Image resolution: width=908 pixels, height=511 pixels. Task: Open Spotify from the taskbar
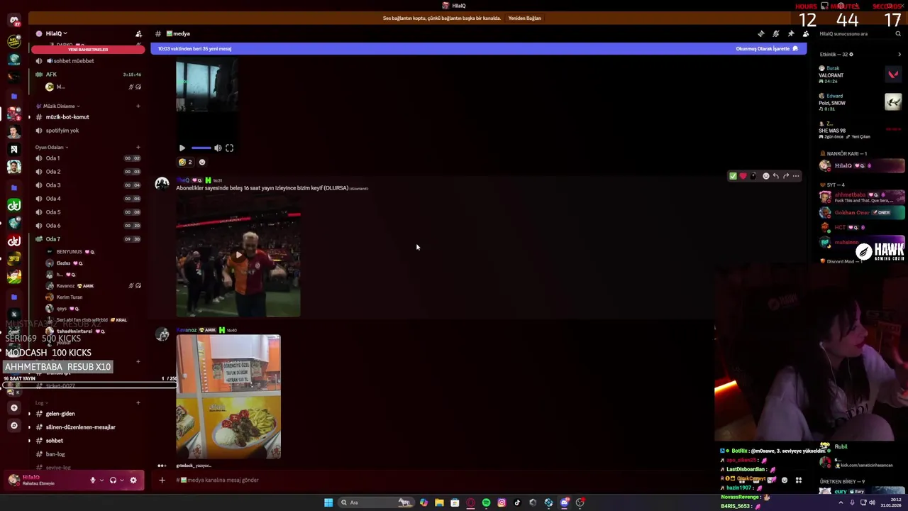[486, 502]
